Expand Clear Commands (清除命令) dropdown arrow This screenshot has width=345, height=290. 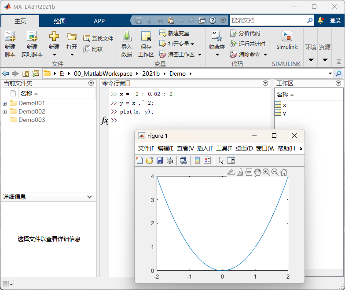(x=265, y=55)
